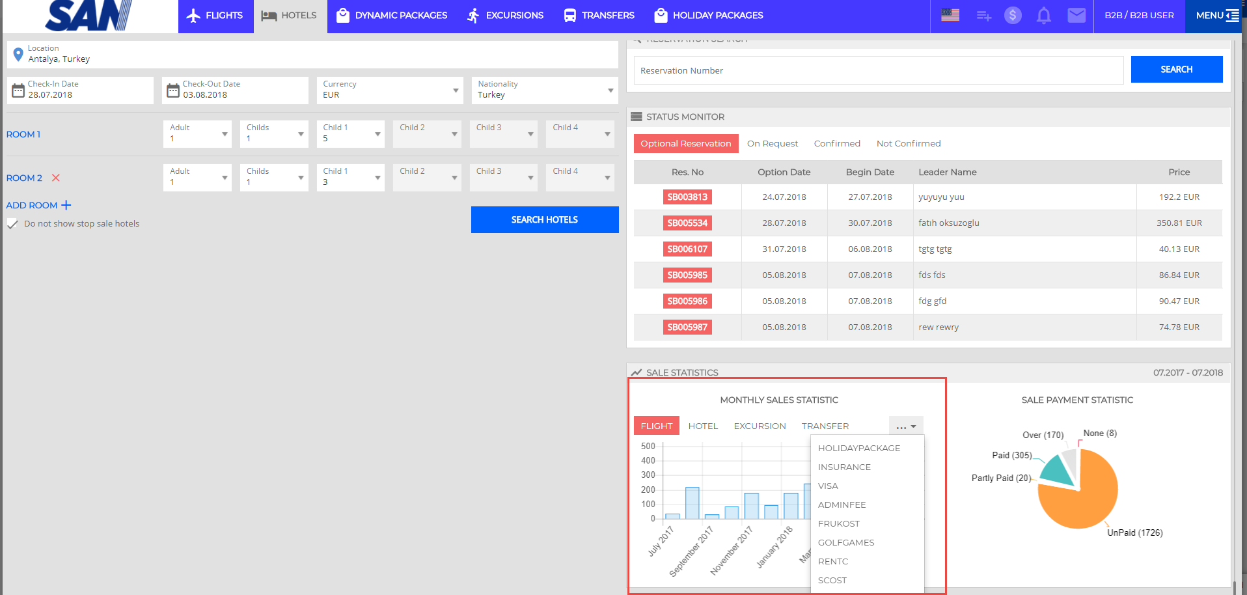
Task: Click the Search Hotels button
Action: point(544,220)
